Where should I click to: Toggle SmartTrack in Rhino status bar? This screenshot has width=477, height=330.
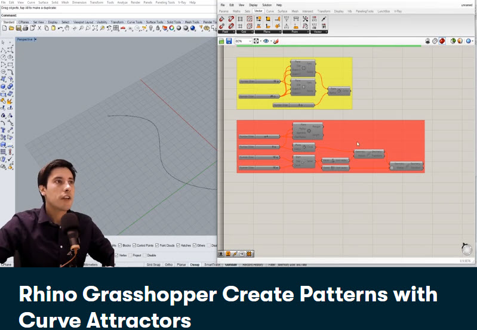[x=212, y=264]
